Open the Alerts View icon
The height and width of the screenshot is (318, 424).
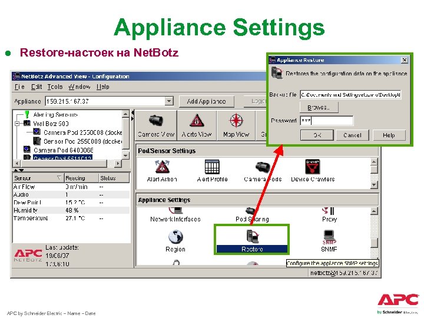(197, 125)
